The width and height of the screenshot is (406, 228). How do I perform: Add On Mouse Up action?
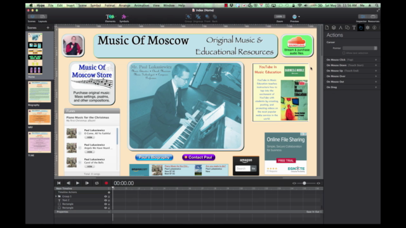tap(376, 70)
